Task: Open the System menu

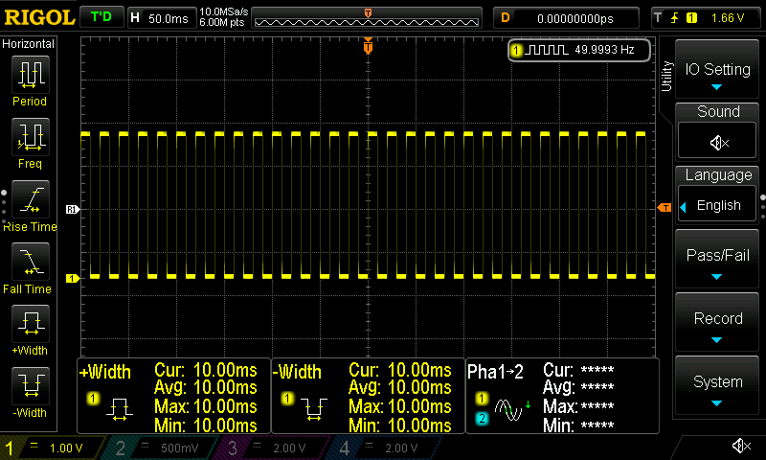Action: 718,388
